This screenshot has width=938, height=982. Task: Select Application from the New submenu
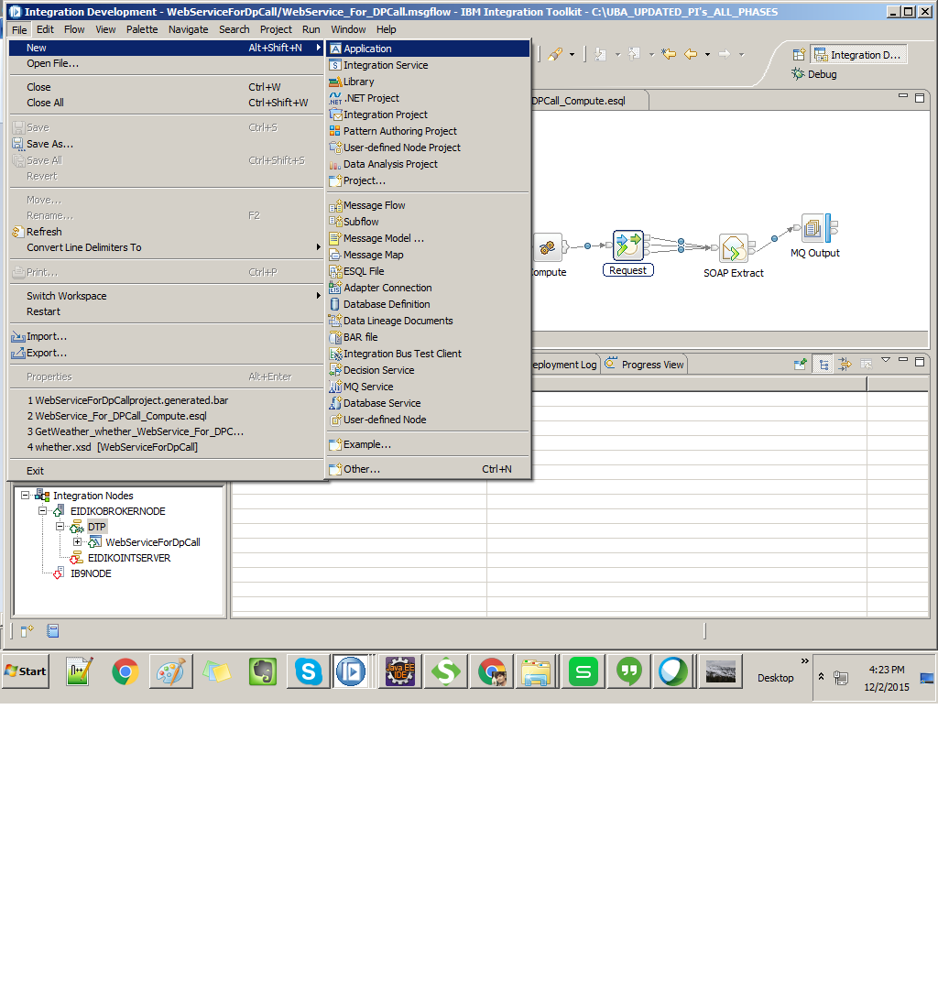tap(365, 48)
